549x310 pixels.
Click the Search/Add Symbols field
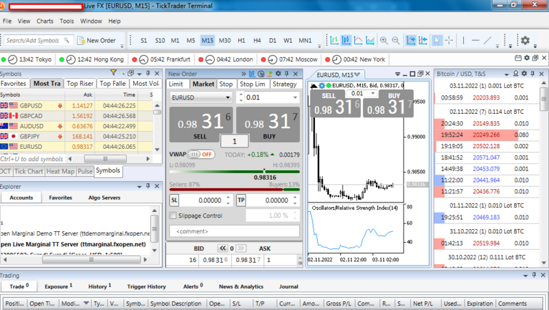(38, 40)
